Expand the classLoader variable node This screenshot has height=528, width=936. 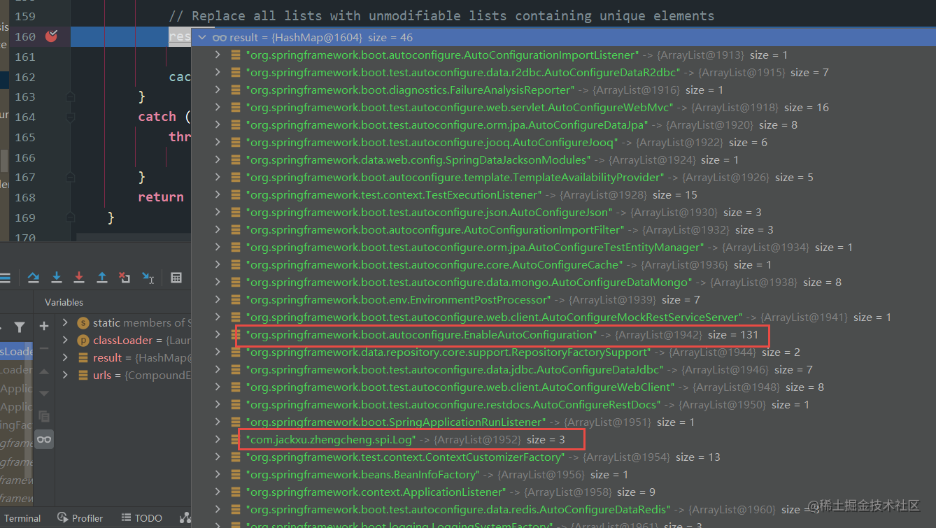65,340
